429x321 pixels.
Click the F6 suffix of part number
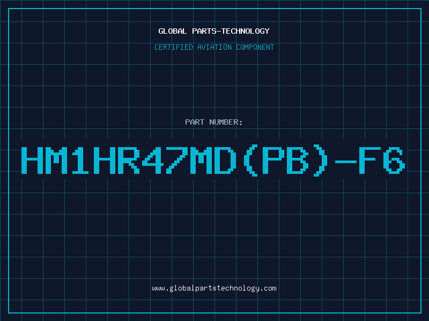(382, 160)
